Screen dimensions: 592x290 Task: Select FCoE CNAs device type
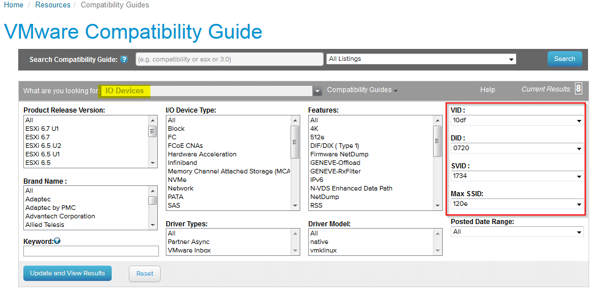point(185,146)
